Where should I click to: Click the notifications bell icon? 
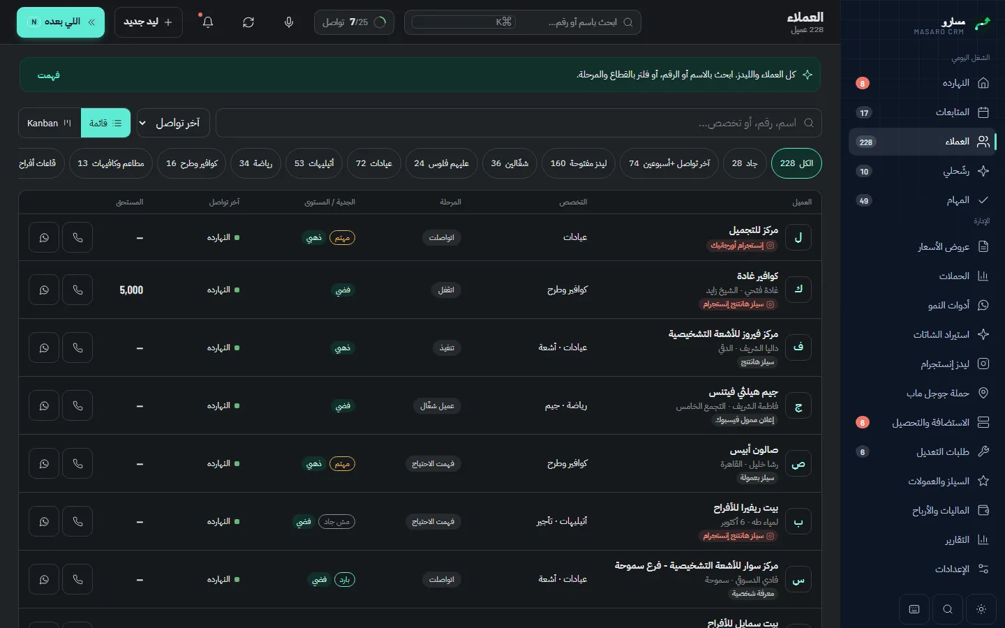[x=207, y=22]
